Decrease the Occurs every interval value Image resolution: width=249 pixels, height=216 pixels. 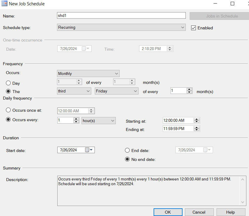coord(76,122)
